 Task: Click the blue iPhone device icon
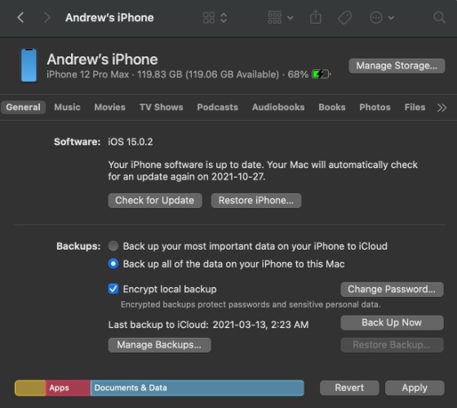29,65
